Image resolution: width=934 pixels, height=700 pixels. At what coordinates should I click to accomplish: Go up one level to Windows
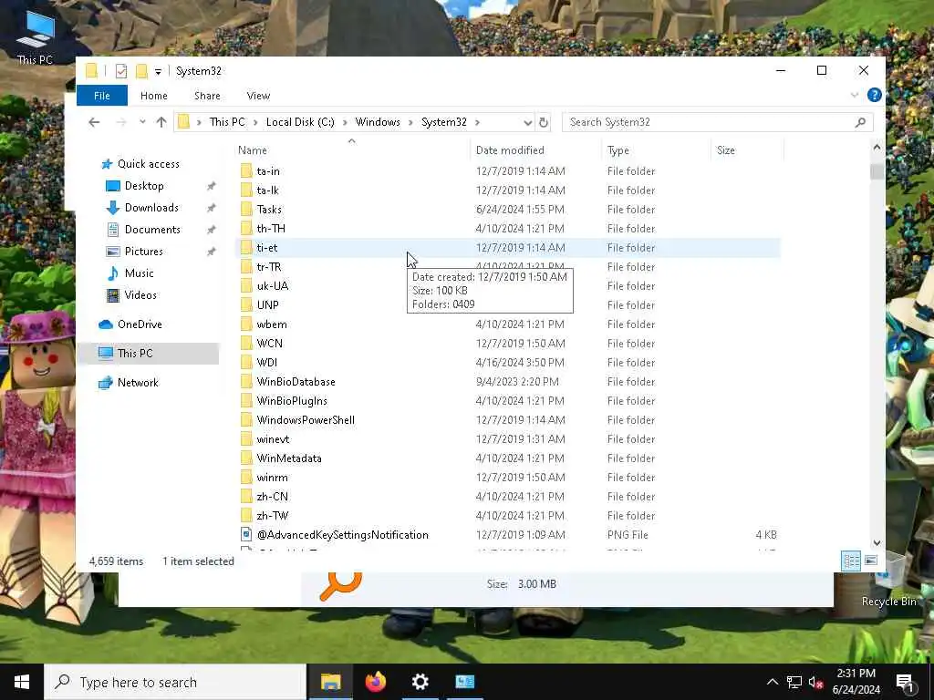(161, 122)
